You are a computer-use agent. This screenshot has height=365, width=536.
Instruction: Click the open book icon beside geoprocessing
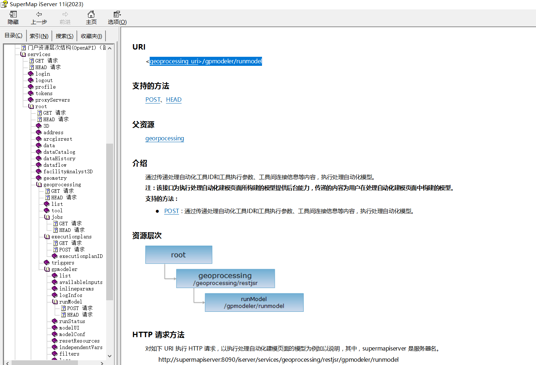pyautogui.click(x=39, y=184)
